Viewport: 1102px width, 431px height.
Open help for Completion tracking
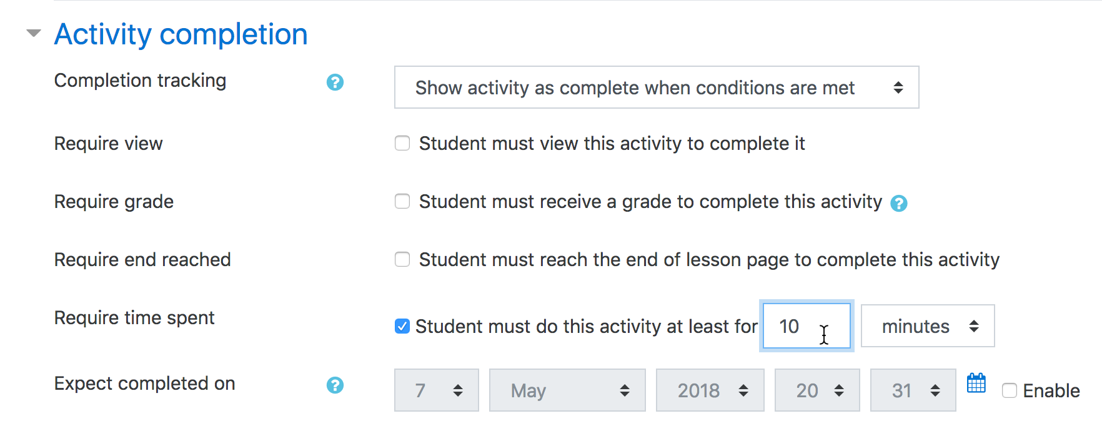tap(335, 82)
